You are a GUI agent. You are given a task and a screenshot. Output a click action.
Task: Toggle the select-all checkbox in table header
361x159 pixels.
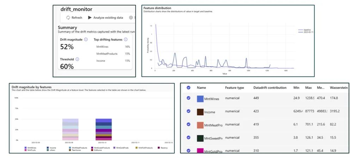click(189, 87)
